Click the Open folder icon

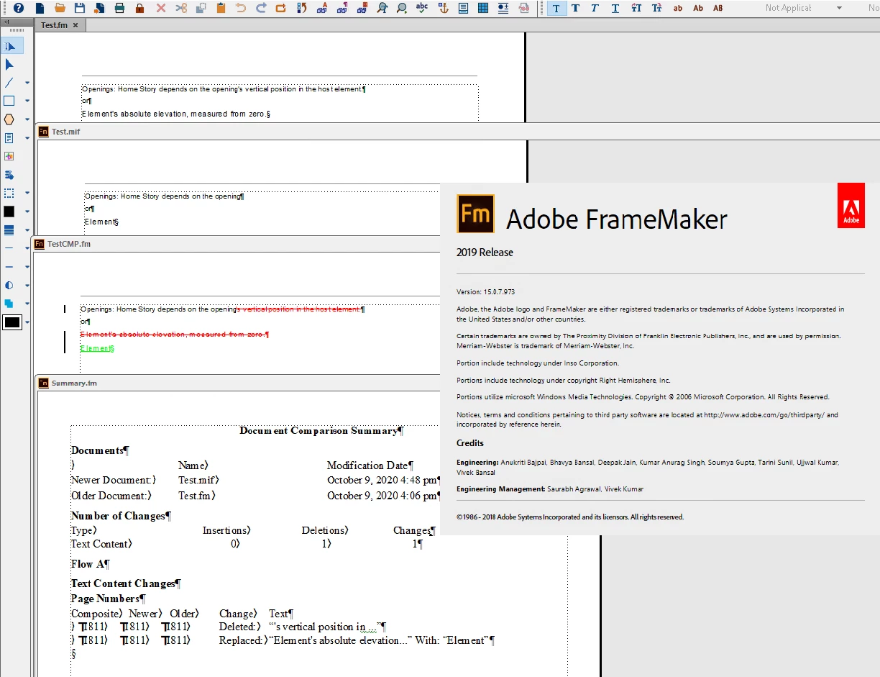60,8
